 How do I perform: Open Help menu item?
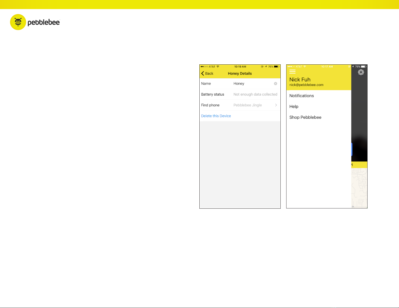(294, 107)
